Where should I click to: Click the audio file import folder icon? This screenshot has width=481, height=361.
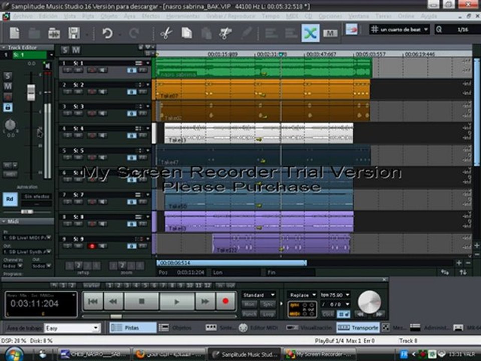click(x=54, y=33)
